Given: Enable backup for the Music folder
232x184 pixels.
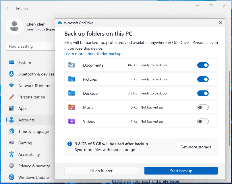Looking at the screenshot, I should (203, 107).
